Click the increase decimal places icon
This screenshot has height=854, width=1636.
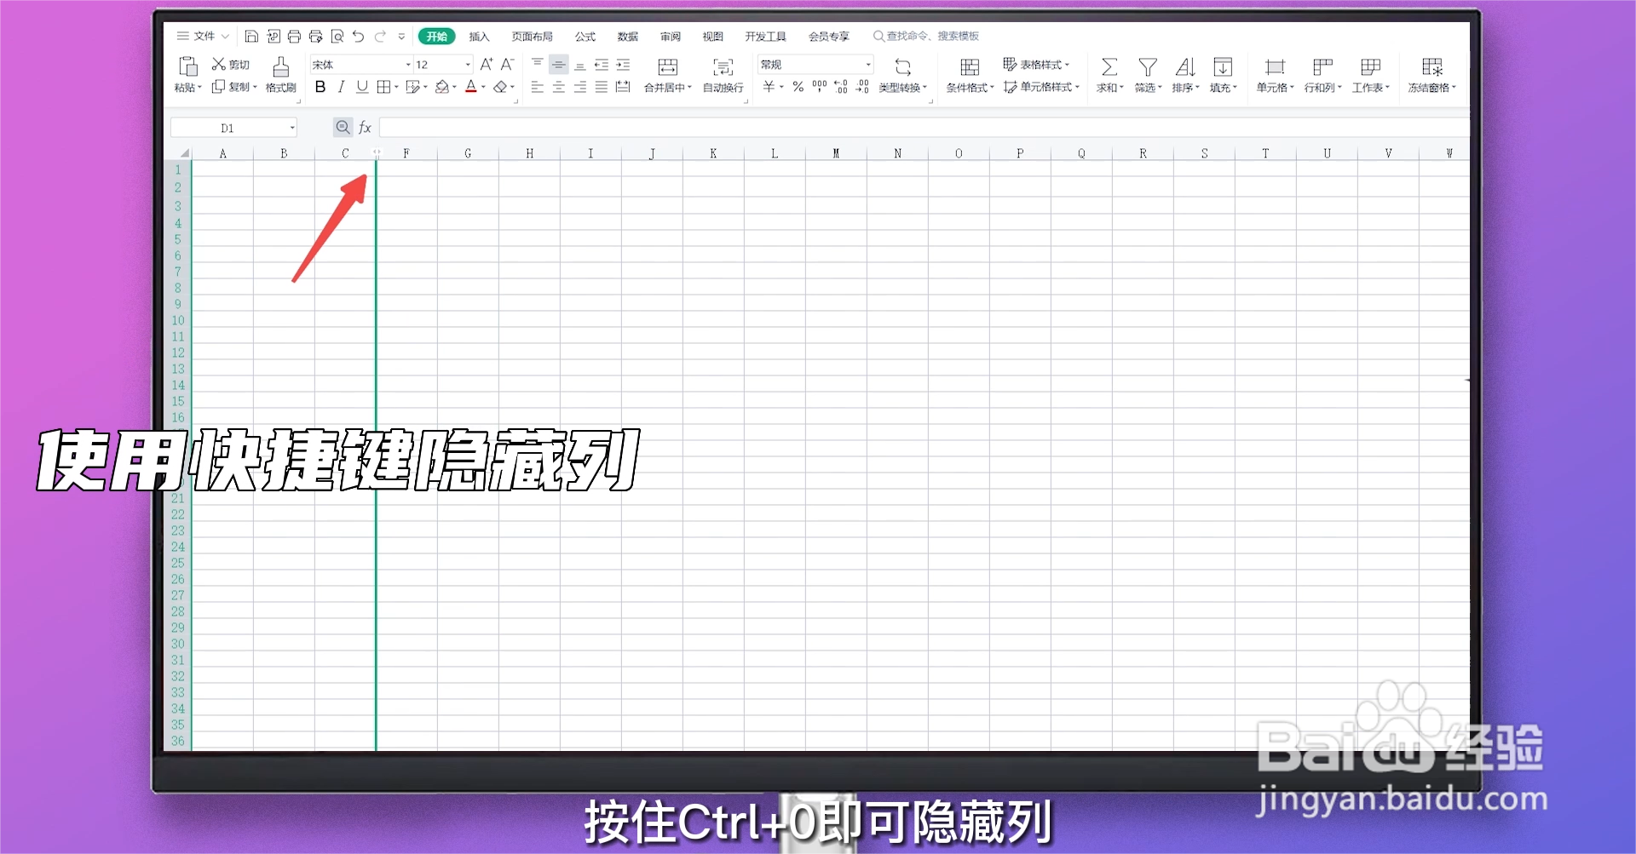pyautogui.click(x=841, y=87)
